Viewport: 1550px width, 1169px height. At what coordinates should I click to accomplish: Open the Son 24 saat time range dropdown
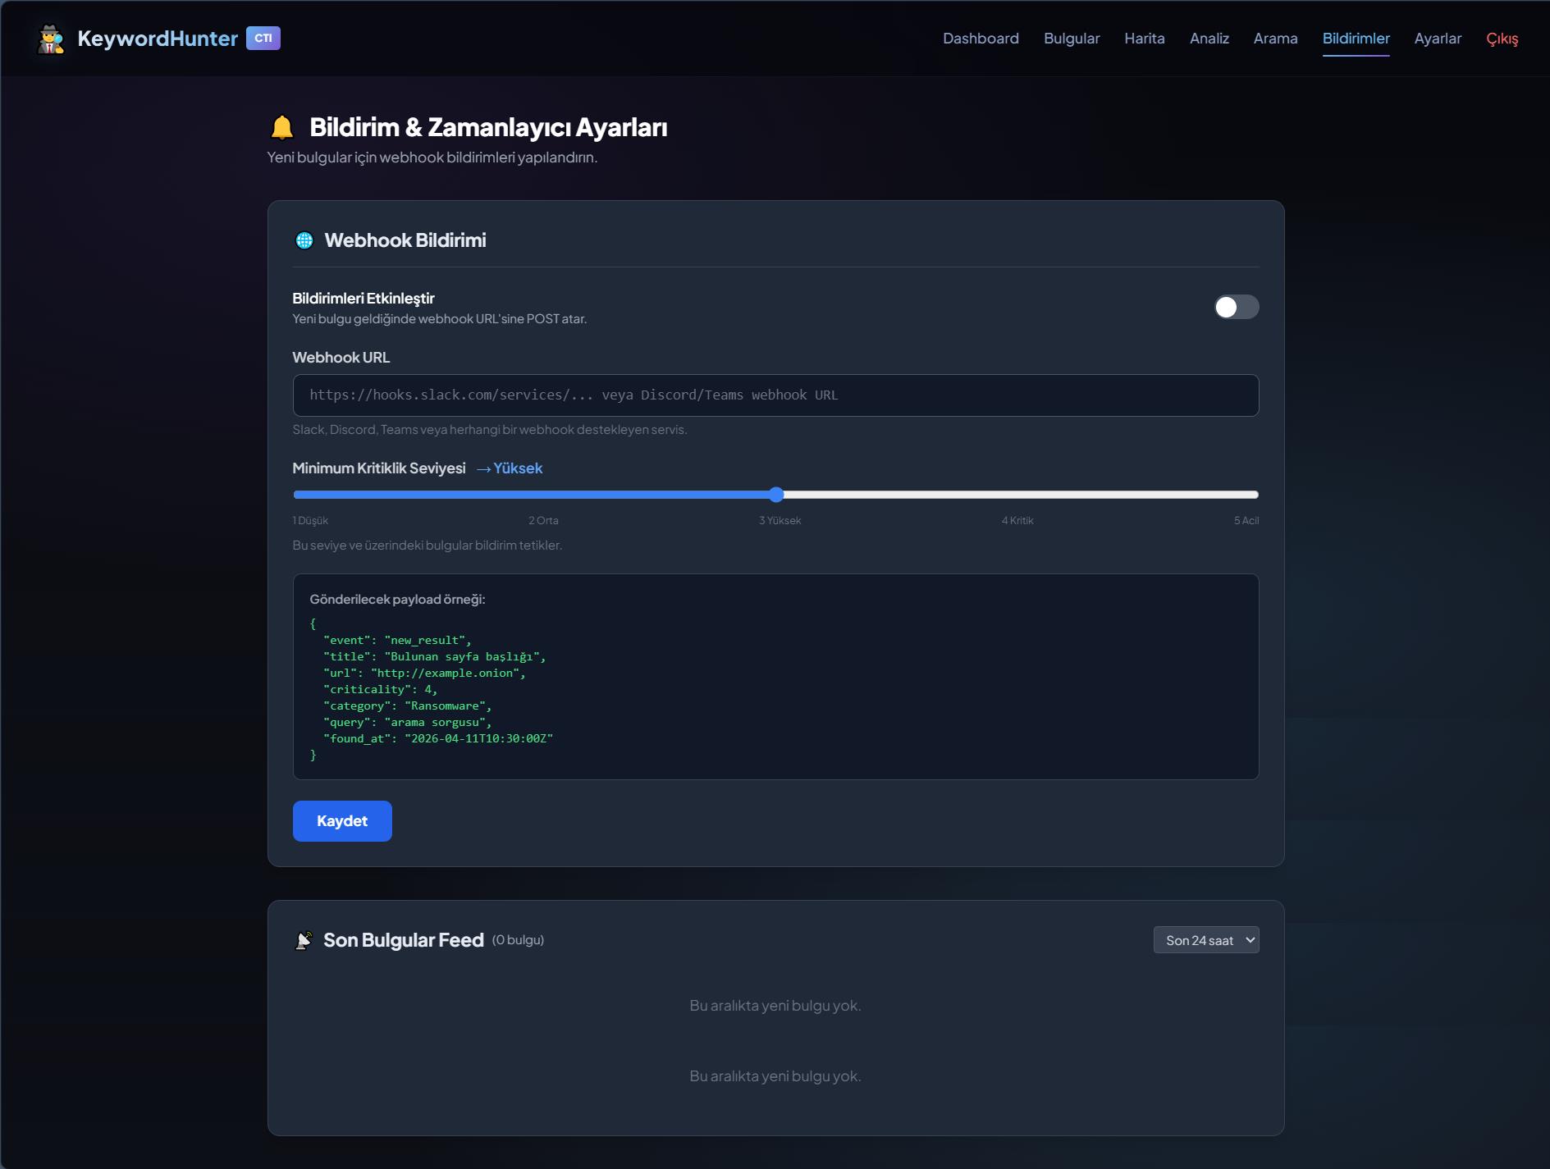(x=1206, y=940)
